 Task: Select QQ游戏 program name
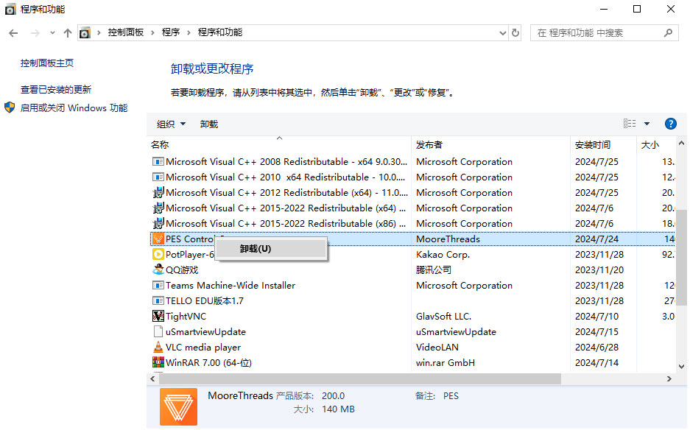(182, 269)
